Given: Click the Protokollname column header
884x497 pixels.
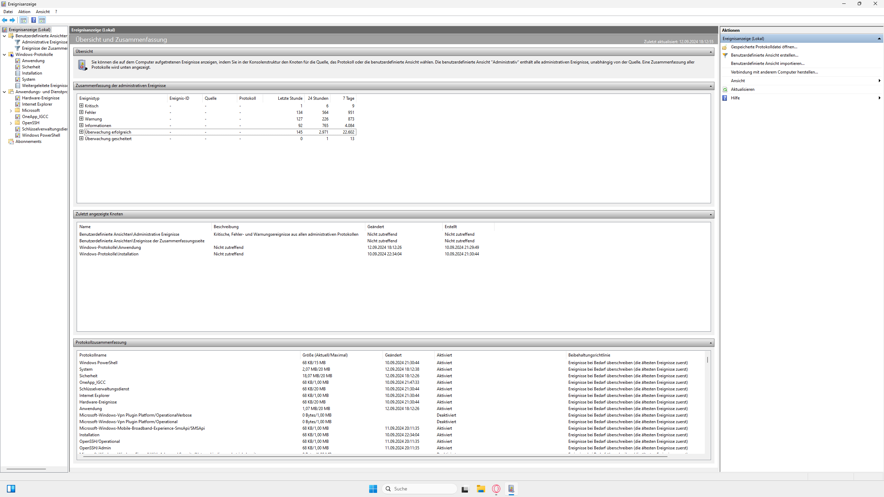Looking at the screenshot, I should [x=189, y=355].
